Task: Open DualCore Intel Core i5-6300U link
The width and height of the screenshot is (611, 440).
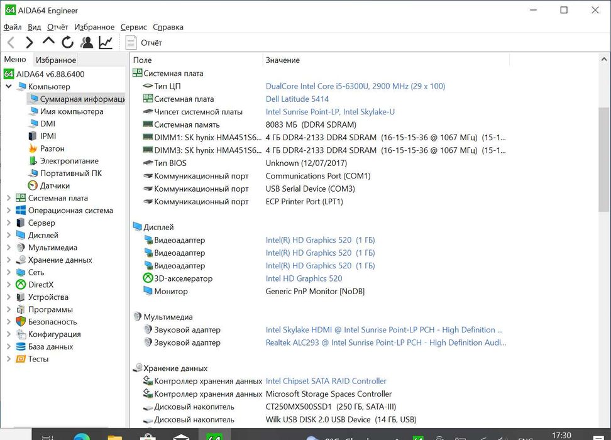Action: pyautogui.click(x=355, y=86)
